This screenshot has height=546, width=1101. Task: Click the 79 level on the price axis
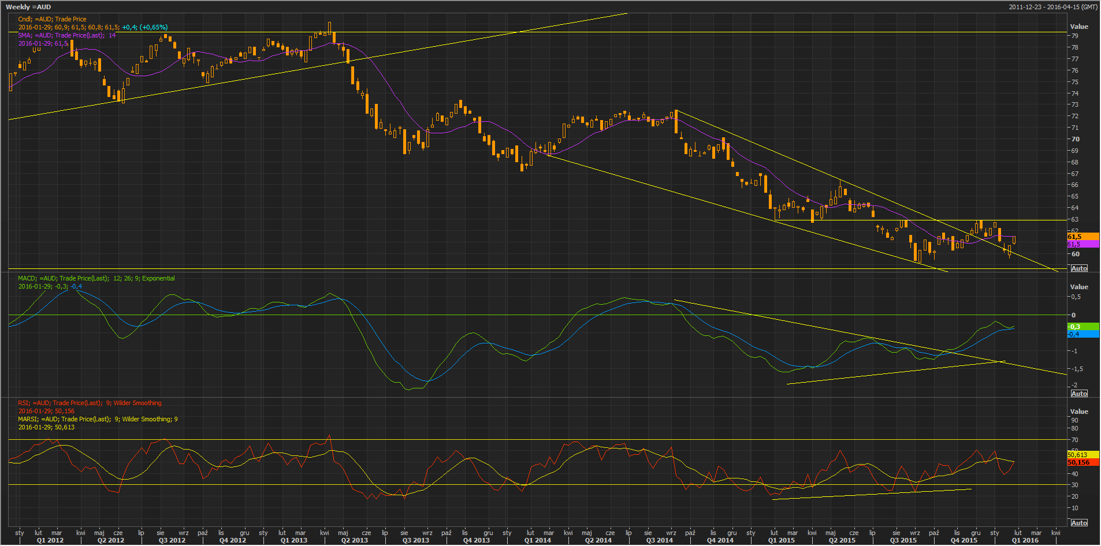point(1074,36)
